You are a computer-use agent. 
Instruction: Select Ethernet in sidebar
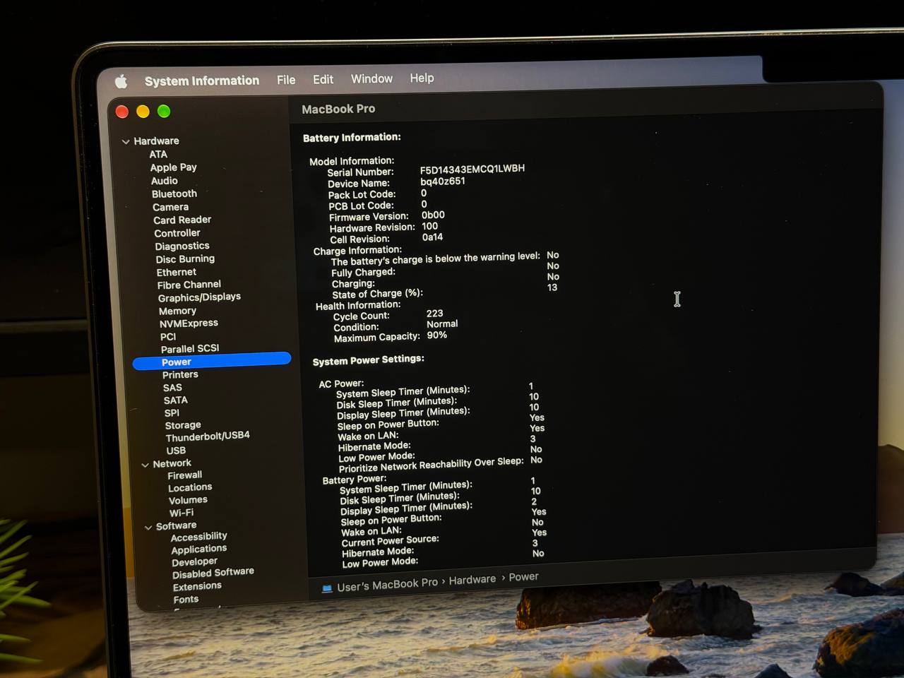177,272
